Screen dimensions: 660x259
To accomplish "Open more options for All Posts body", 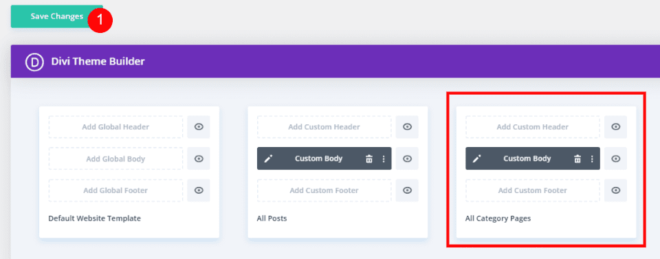I will [x=384, y=159].
